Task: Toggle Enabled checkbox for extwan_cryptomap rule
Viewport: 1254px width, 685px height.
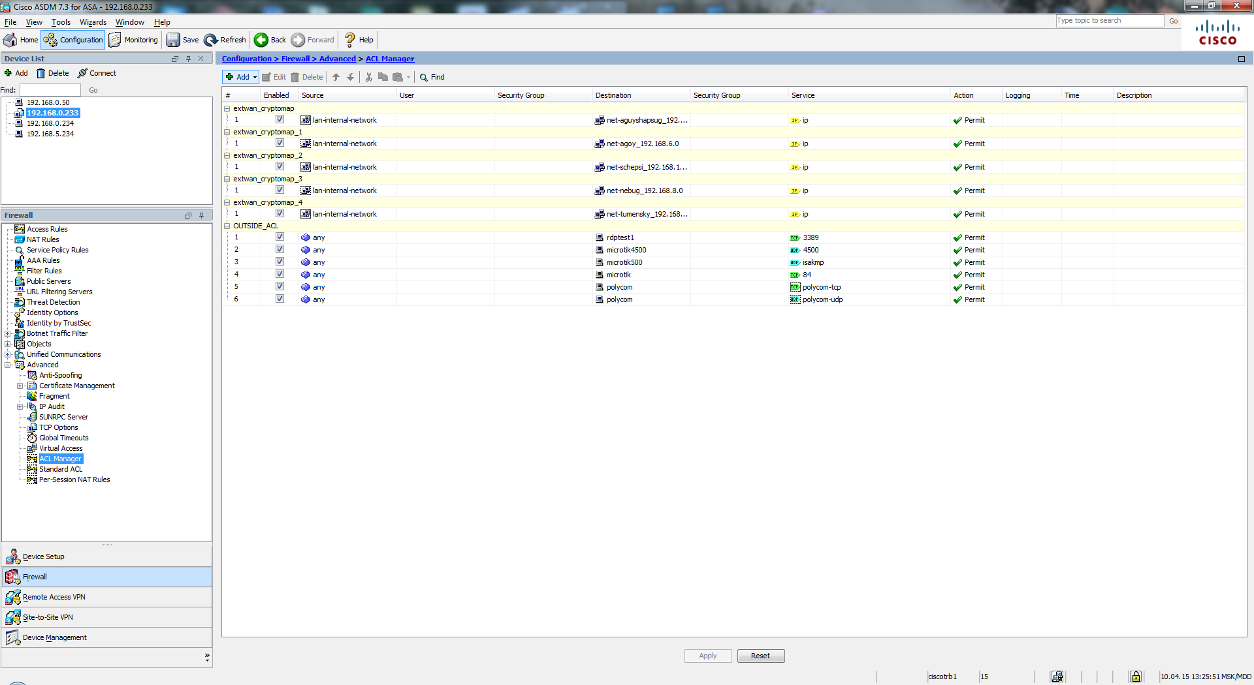Action: (280, 119)
